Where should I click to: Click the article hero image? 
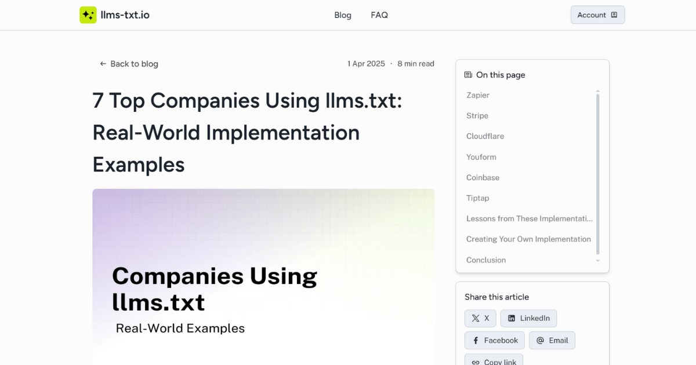(x=263, y=277)
